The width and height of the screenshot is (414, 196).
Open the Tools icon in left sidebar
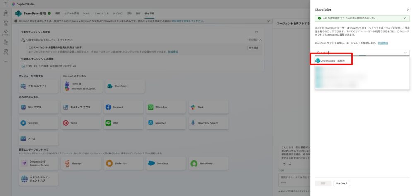point(6,51)
